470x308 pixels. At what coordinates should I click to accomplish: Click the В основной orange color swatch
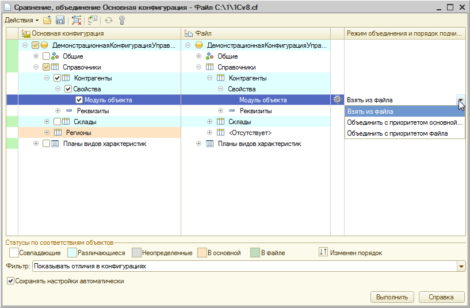202,253
